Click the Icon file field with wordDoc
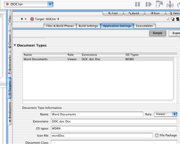The image size is (180, 144). pos(102,135)
